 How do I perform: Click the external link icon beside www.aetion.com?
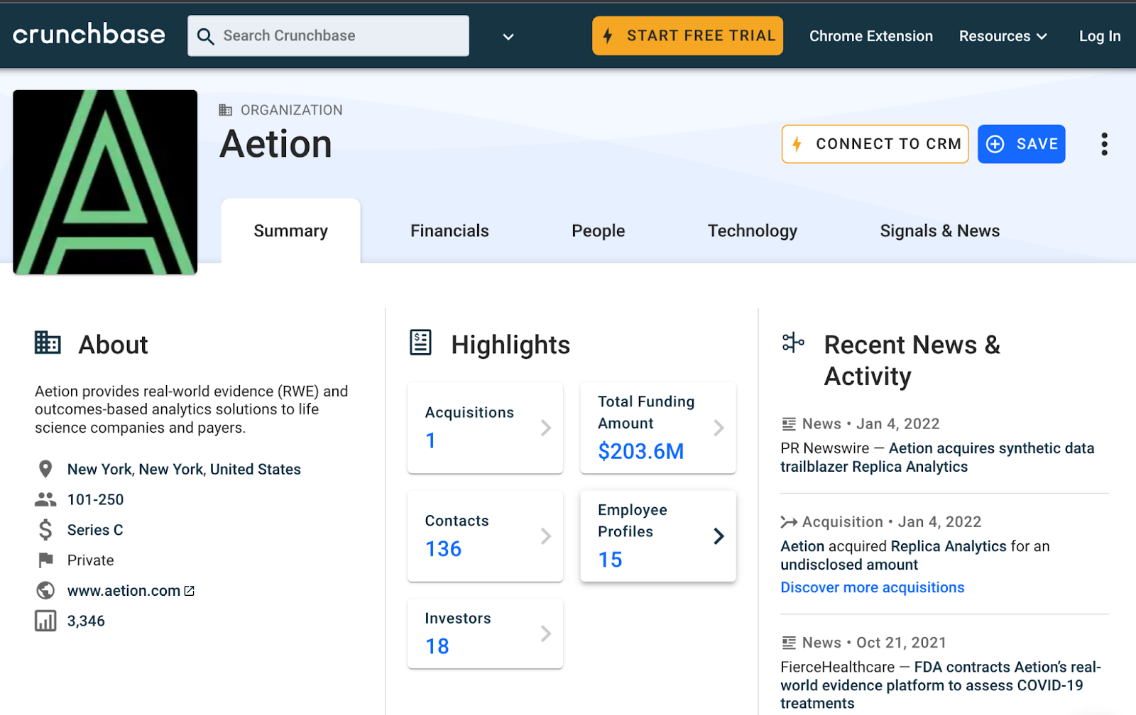(190, 591)
